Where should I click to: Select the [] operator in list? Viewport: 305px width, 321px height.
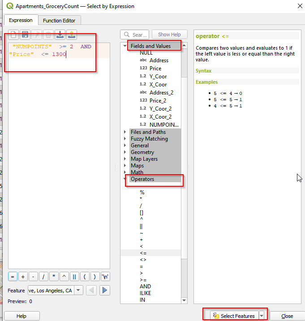(x=142, y=213)
